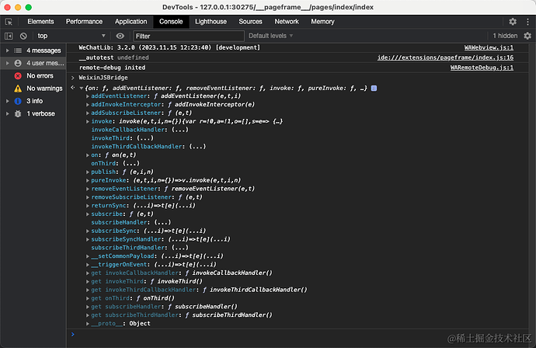The width and height of the screenshot is (536, 348).
Task: Open the WARemoteDebug.js:1 source link
Action: [x=482, y=68]
